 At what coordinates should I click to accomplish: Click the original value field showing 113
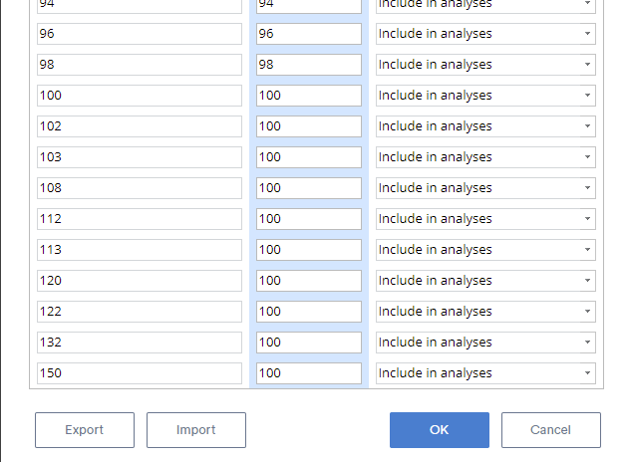140,250
